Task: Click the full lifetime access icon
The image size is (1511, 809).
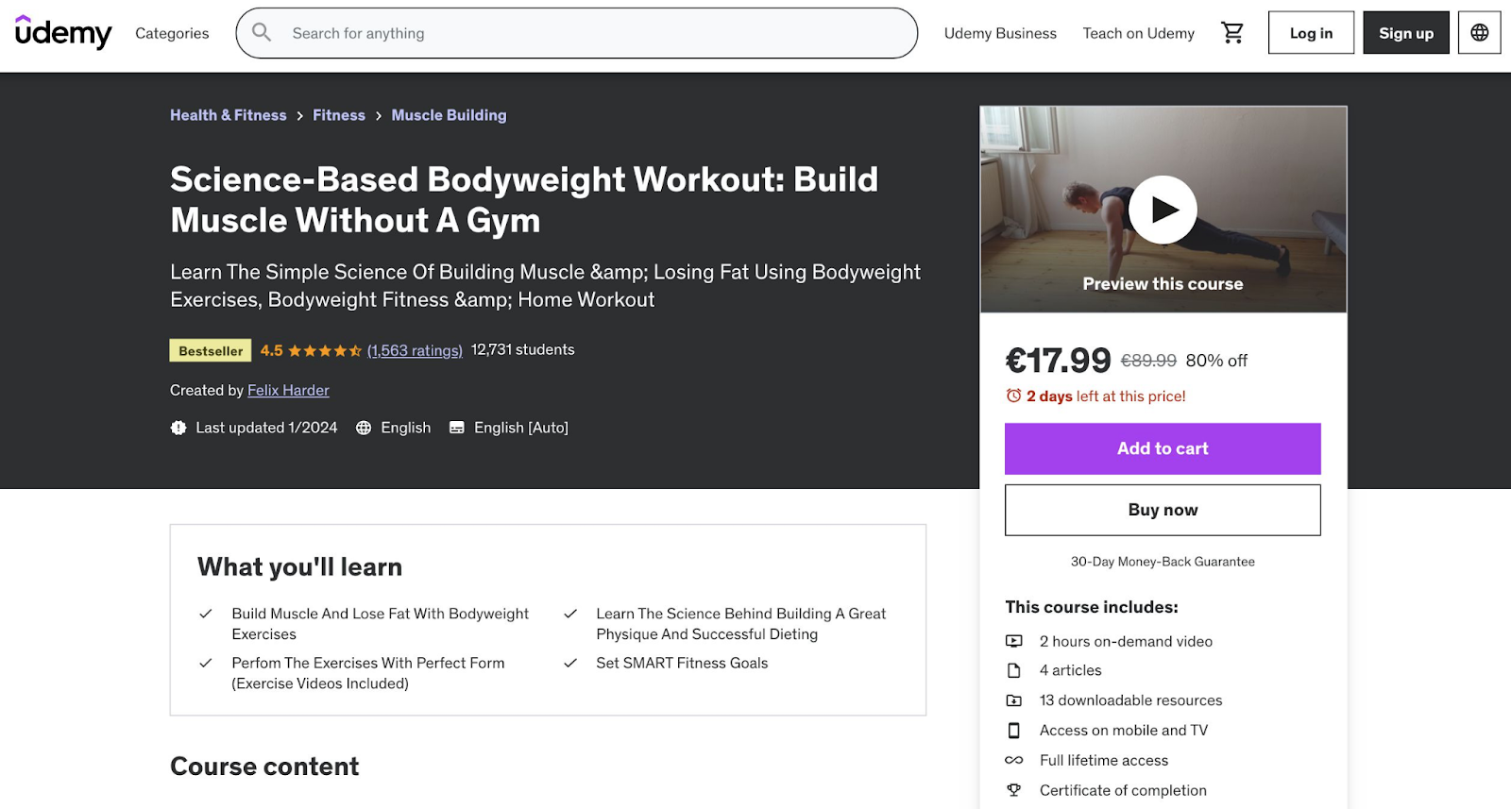Action: coord(1014,760)
